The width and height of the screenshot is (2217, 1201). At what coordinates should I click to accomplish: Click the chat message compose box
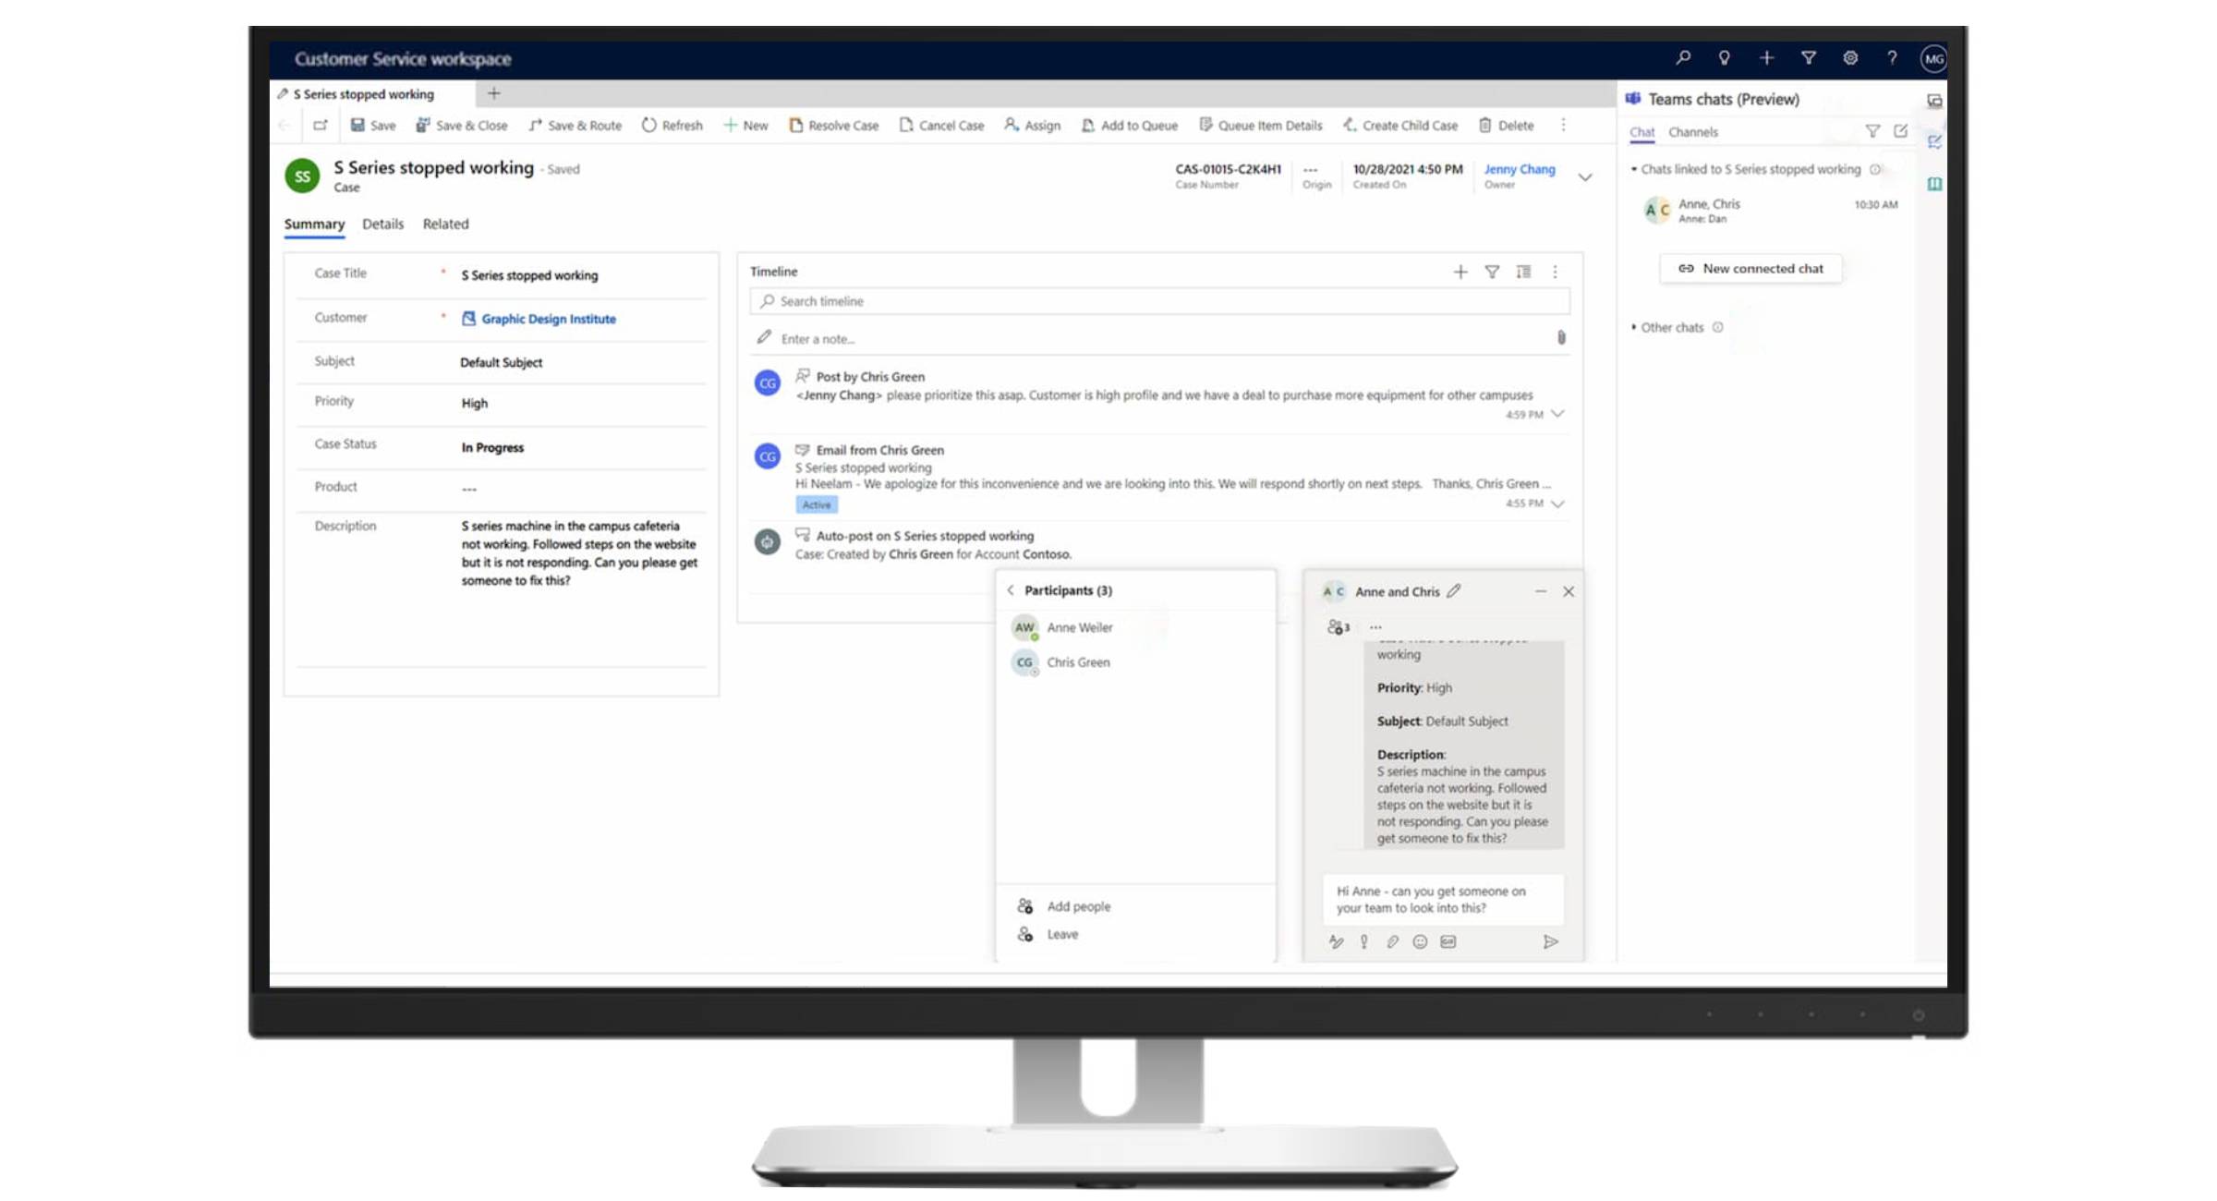pyautogui.click(x=1443, y=900)
